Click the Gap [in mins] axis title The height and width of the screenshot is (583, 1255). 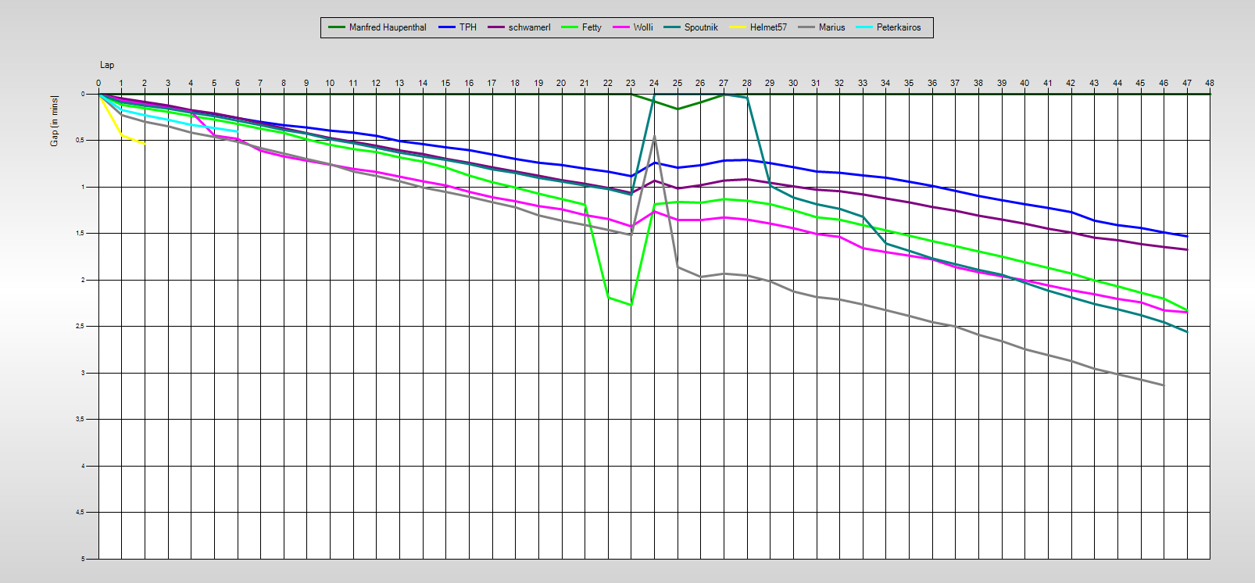[54, 120]
